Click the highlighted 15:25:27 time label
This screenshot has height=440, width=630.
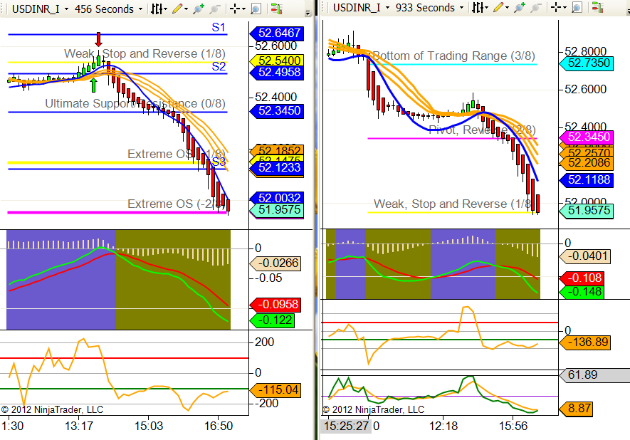(x=346, y=426)
